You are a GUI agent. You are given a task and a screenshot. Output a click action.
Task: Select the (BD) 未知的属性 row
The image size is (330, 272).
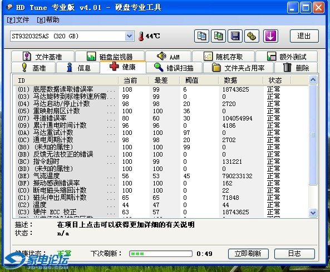click(x=161, y=169)
